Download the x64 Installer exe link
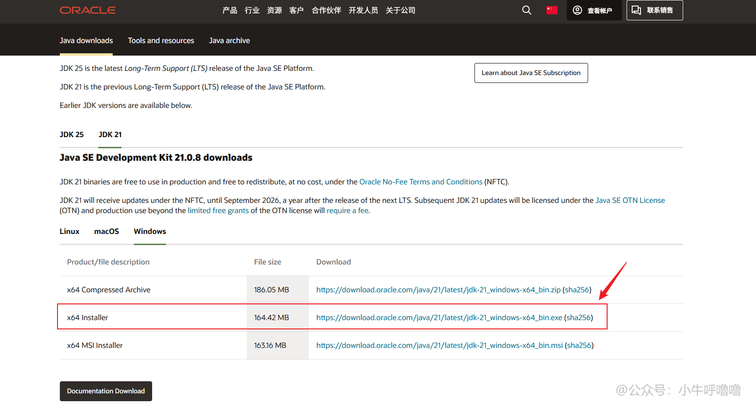This screenshot has width=756, height=410. point(439,318)
